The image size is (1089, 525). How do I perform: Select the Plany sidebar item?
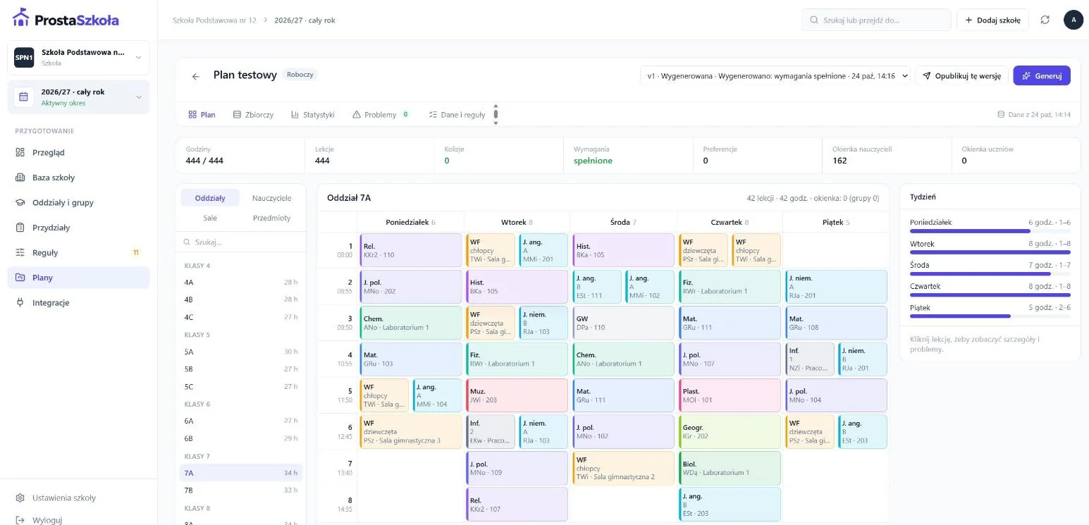pyautogui.click(x=78, y=278)
